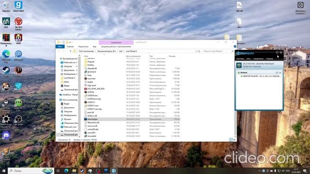Image resolution: width=310 pixels, height=174 pixels.
Task: Click the Explorer up-folder arrow
Action: pyautogui.click(x=70, y=51)
